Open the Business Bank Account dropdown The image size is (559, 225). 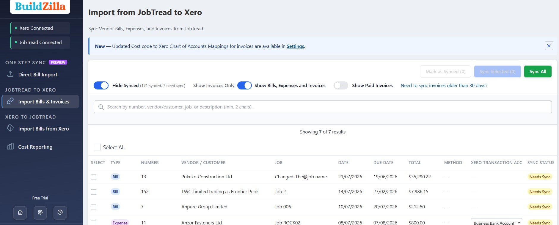[496, 223]
